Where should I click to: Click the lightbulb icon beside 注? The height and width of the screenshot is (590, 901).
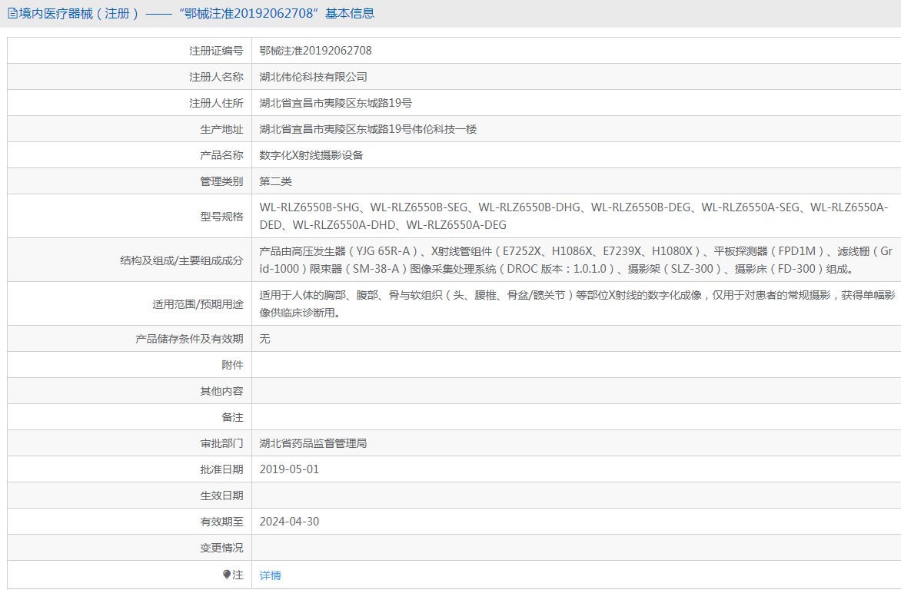[227, 575]
